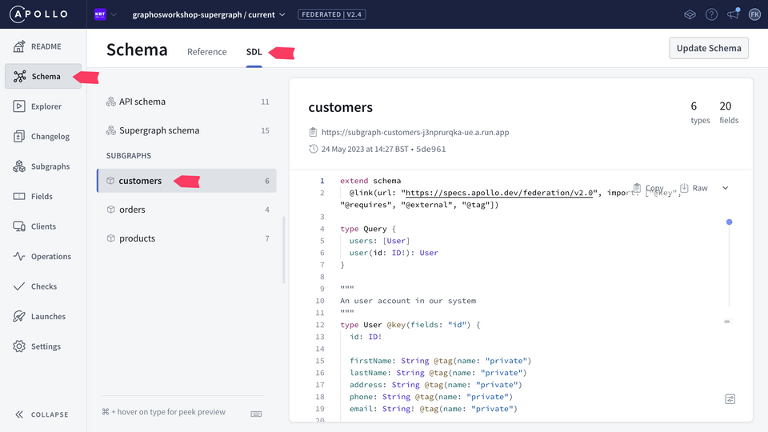Click the hover for peek preview hint
768x432 pixels.
pos(163,412)
